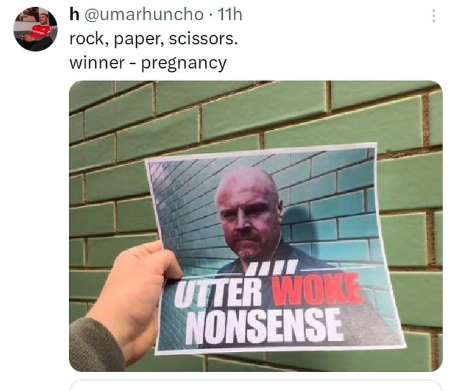The image size is (456, 391).
Task: Click the white word UTTER on the printout
Action: [x=219, y=293]
